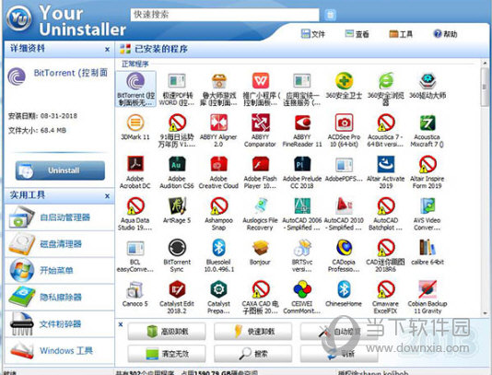Click the 搜索 button
This screenshot has height=375, width=492.
[252, 354]
